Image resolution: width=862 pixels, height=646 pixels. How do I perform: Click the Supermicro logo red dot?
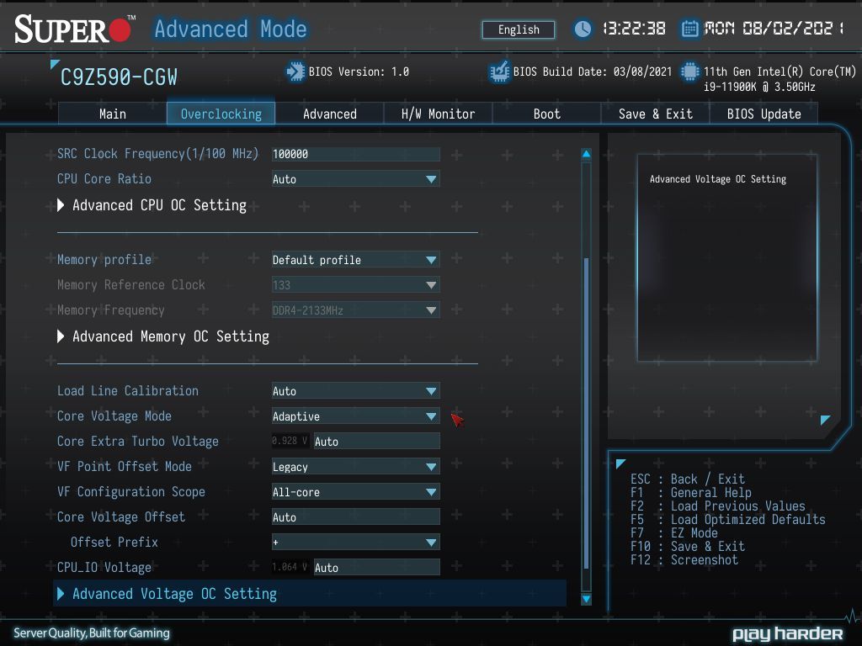(120, 31)
